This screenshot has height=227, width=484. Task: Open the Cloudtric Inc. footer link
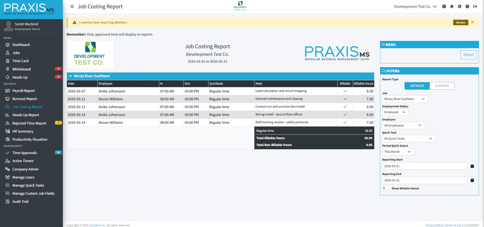97,225
